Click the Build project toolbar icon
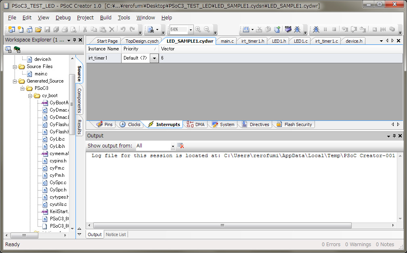 point(246,29)
